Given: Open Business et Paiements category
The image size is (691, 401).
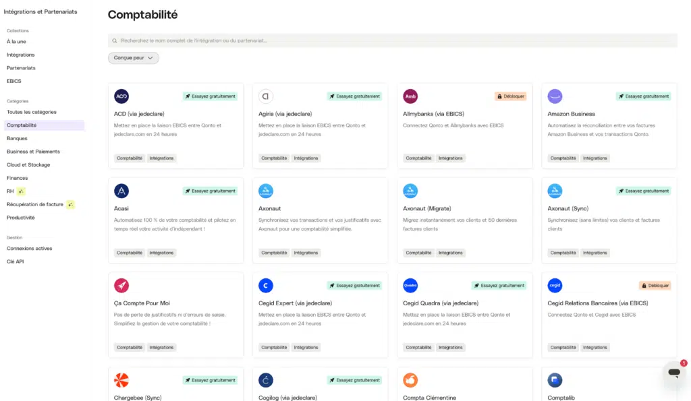Looking at the screenshot, I should tap(33, 152).
